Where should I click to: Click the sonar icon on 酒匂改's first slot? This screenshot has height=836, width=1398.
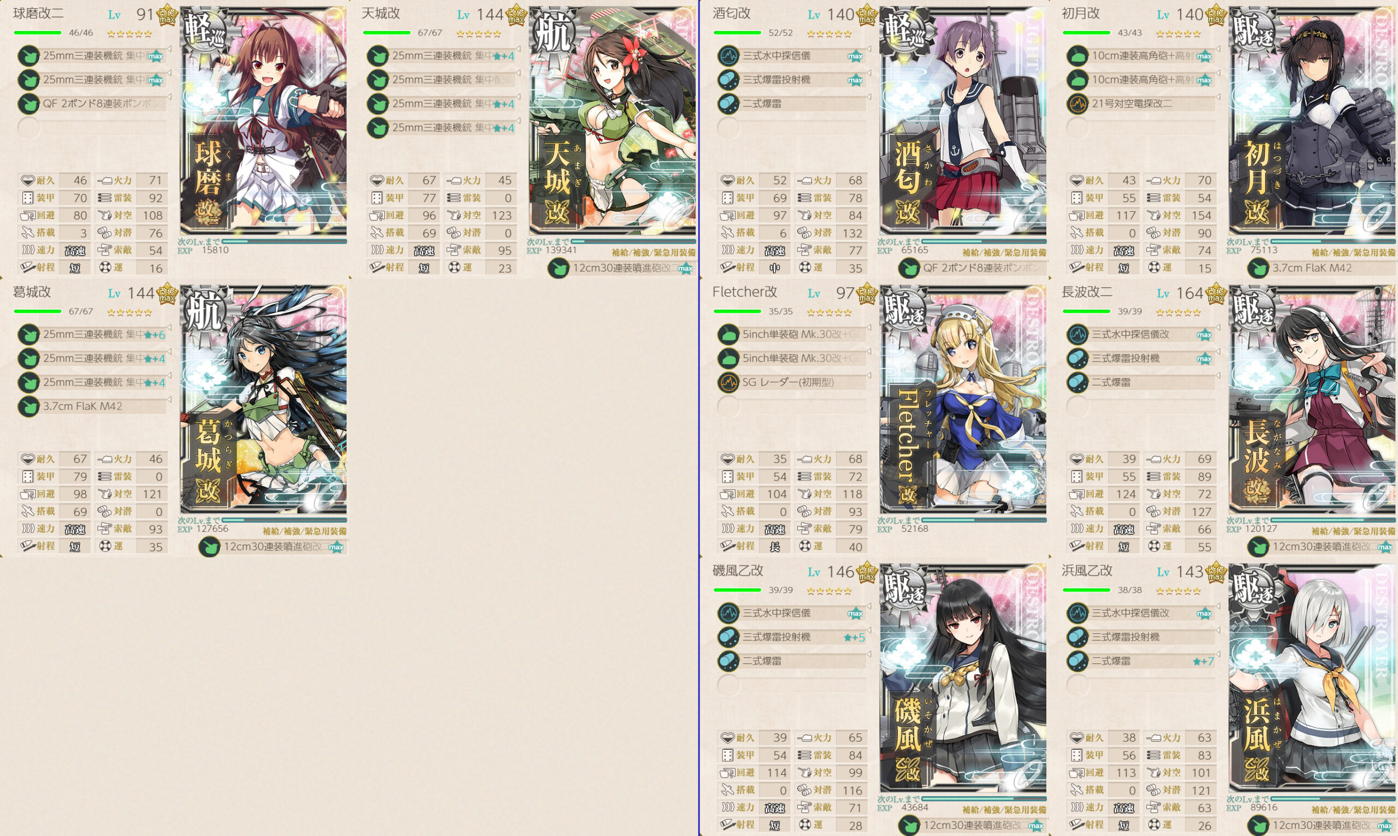(x=728, y=56)
